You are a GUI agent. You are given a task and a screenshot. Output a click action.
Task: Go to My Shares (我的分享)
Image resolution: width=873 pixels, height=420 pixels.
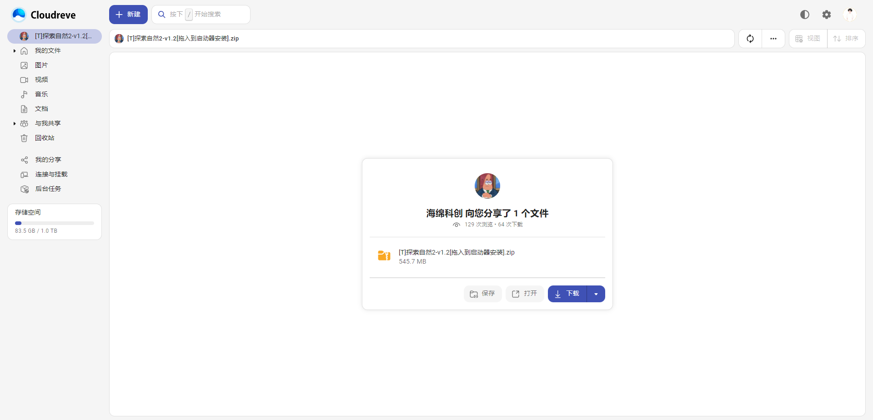(48, 160)
